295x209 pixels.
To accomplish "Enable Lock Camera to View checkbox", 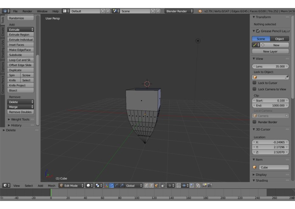I will click(254, 89).
